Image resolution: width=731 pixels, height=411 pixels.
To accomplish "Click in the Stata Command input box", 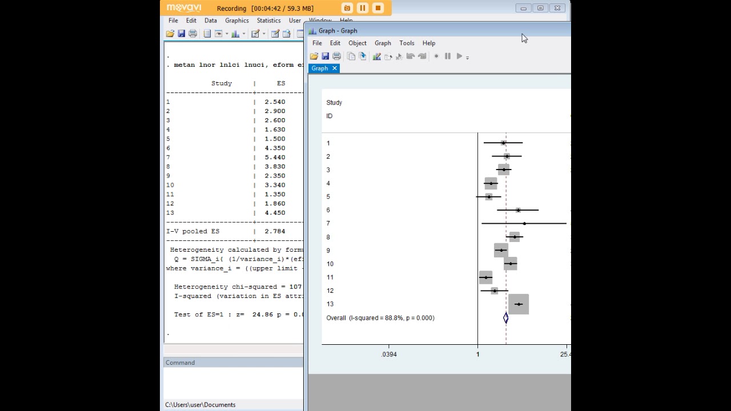I will pyautogui.click(x=234, y=382).
